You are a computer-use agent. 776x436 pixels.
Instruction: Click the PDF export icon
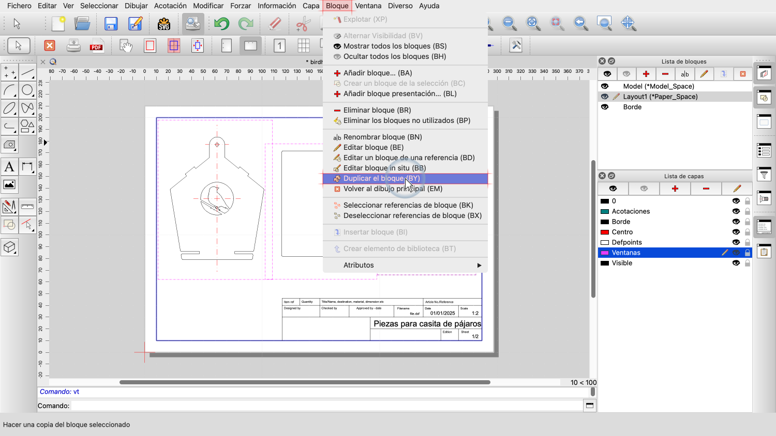pyautogui.click(x=96, y=46)
